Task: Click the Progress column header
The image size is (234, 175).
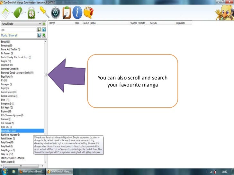Action: 133,23
